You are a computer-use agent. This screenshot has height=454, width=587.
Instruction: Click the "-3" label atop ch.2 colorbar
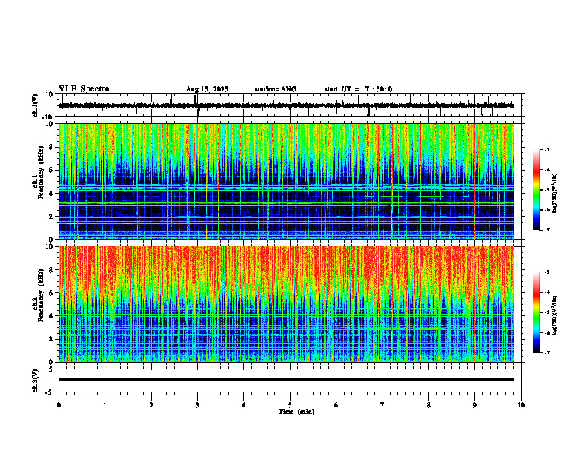click(546, 272)
